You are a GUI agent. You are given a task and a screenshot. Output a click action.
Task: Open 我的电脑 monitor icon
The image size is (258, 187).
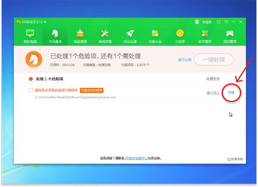[30, 33]
